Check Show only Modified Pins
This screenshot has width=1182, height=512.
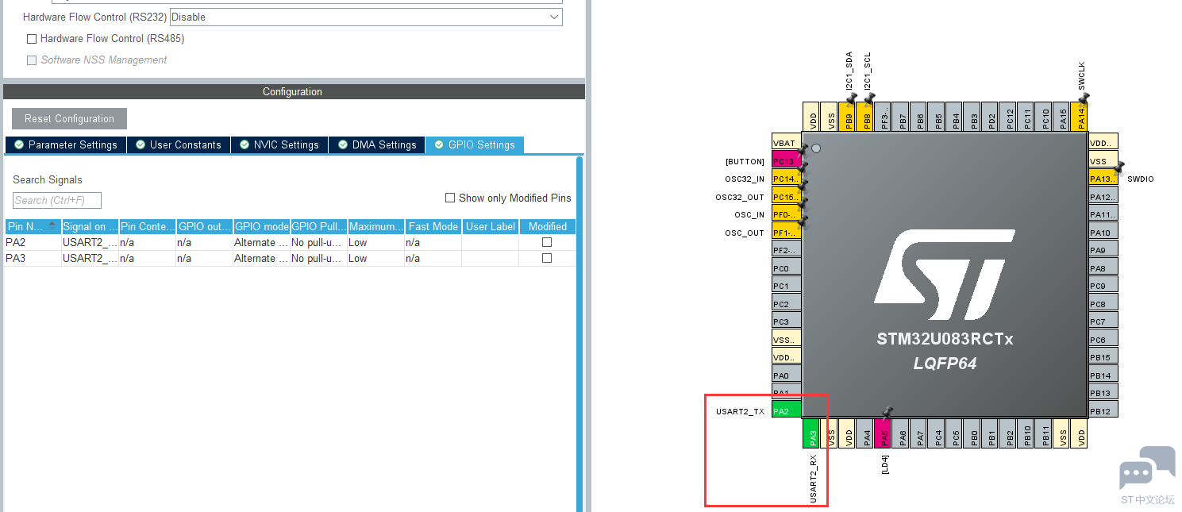pyautogui.click(x=450, y=198)
